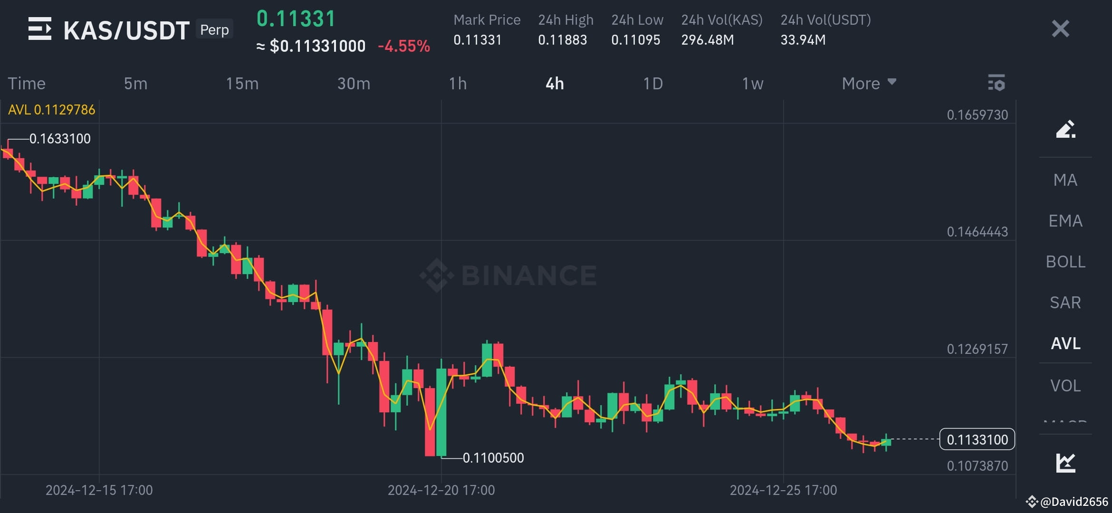Select the 1D timeframe tab
The image size is (1112, 513).
pos(652,84)
